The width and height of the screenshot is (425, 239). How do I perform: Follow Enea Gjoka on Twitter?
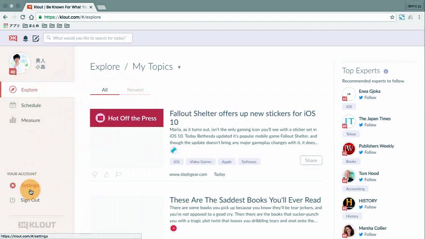[367, 98]
